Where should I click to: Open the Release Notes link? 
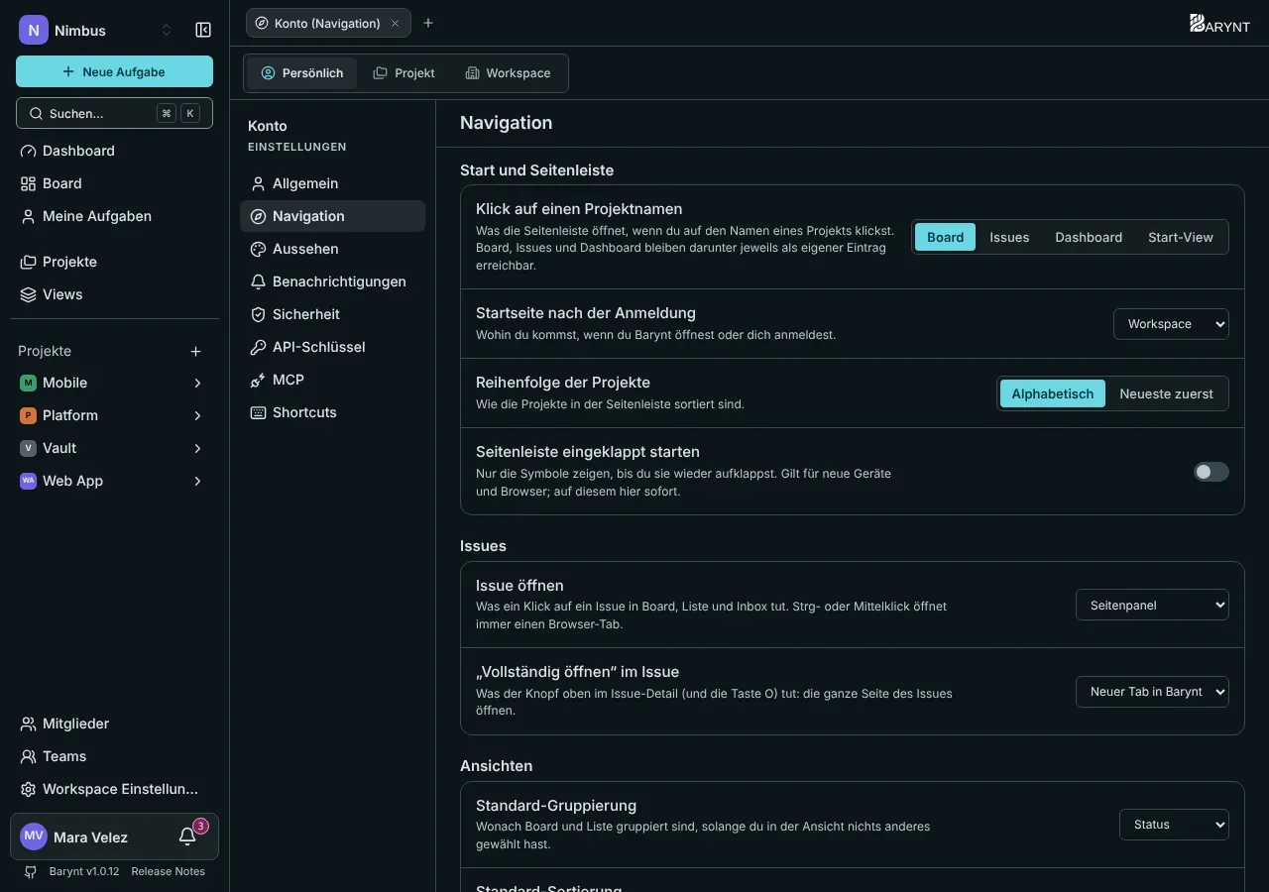point(169,871)
